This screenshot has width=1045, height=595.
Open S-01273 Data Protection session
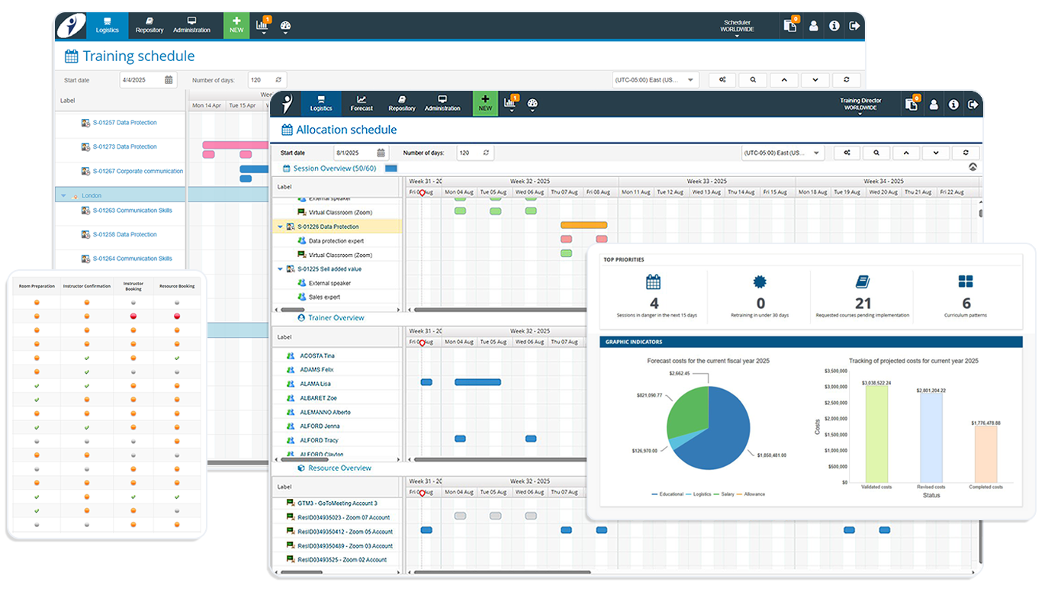(125, 146)
